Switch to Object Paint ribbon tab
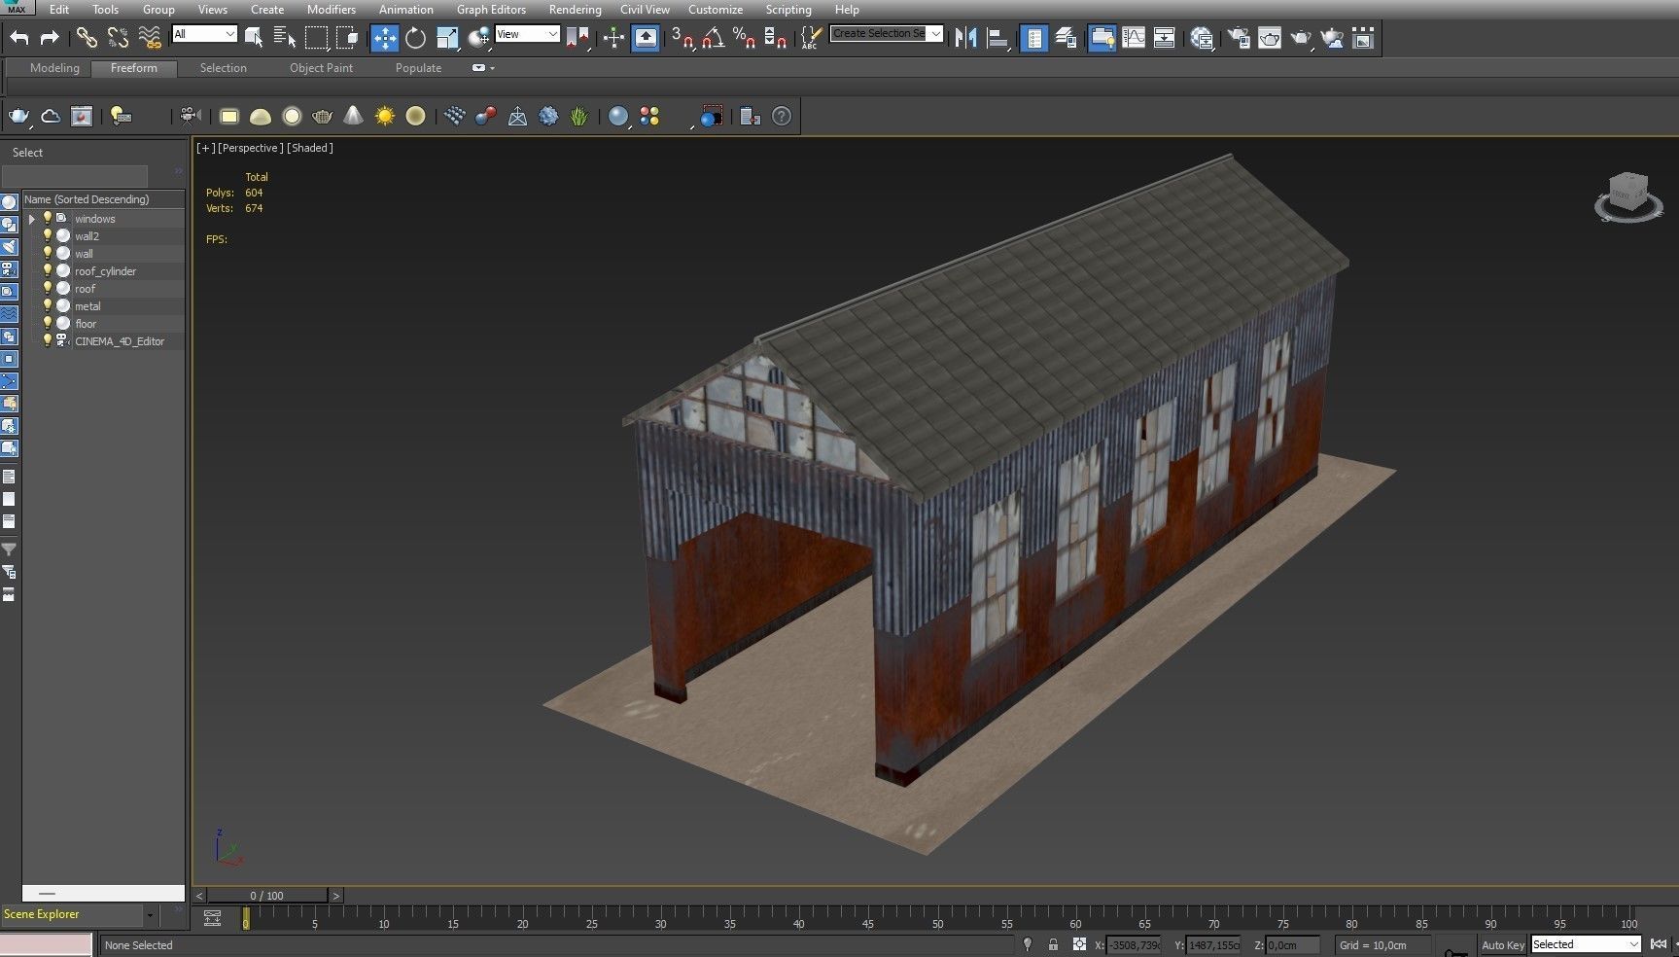1679x957 pixels. coord(321,68)
